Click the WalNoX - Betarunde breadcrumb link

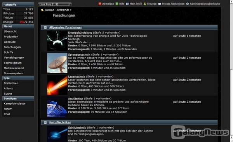pos(57,10)
